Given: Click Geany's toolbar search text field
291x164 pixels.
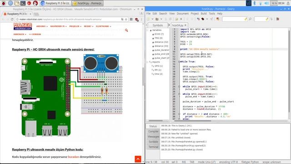Looking at the screenshot, I should point(235,19).
